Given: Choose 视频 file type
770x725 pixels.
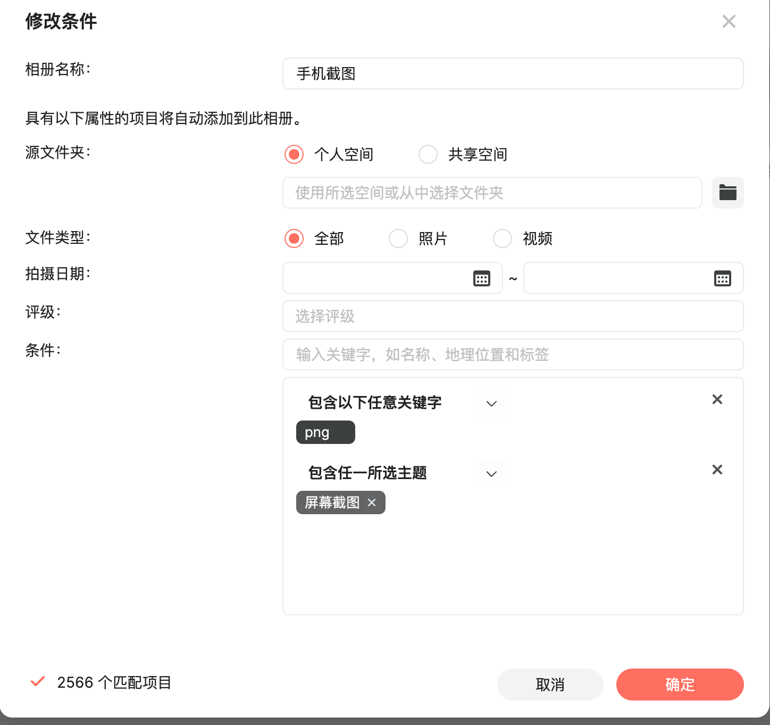Looking at the screenshot, I should 503,238.
